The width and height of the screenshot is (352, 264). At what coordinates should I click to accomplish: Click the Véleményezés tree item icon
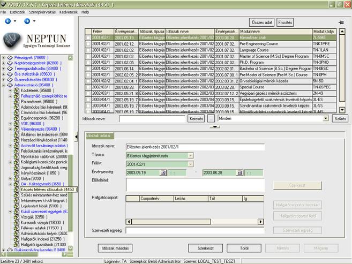17,129
